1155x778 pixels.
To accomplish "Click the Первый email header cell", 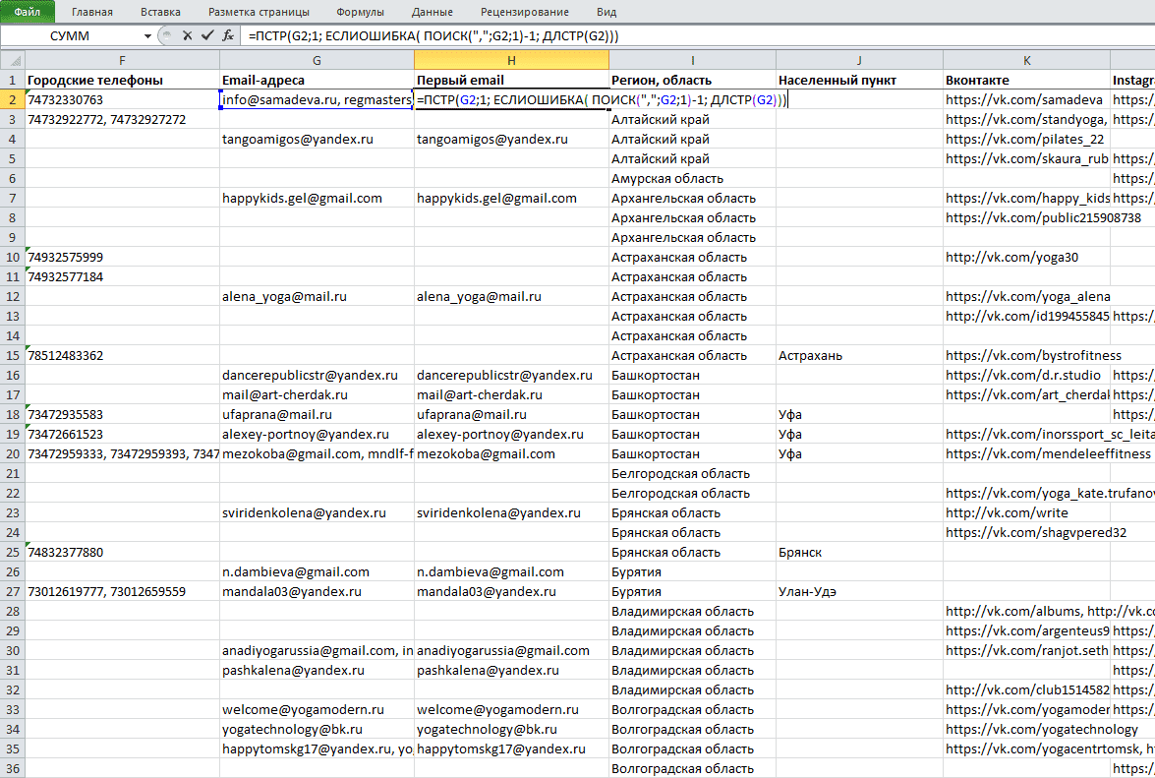I will [x=511, y=81].
